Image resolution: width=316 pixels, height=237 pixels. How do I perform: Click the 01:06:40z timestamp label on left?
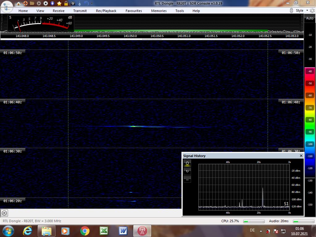[12, 102]
